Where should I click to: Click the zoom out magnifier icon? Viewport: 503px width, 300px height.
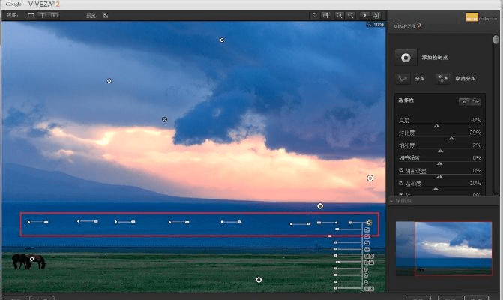[351, 15]
